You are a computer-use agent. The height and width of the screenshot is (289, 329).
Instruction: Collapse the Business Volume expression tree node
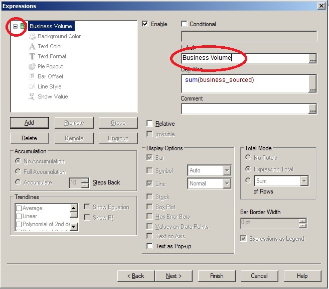point(15,26)
